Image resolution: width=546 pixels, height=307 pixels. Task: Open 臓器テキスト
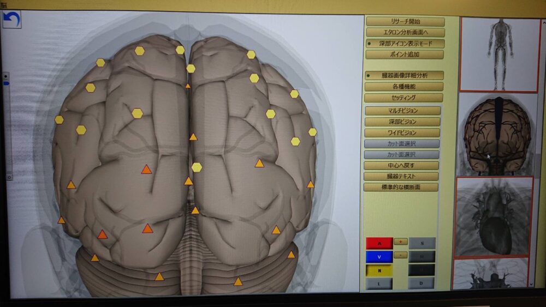click(x=401, y=176)
